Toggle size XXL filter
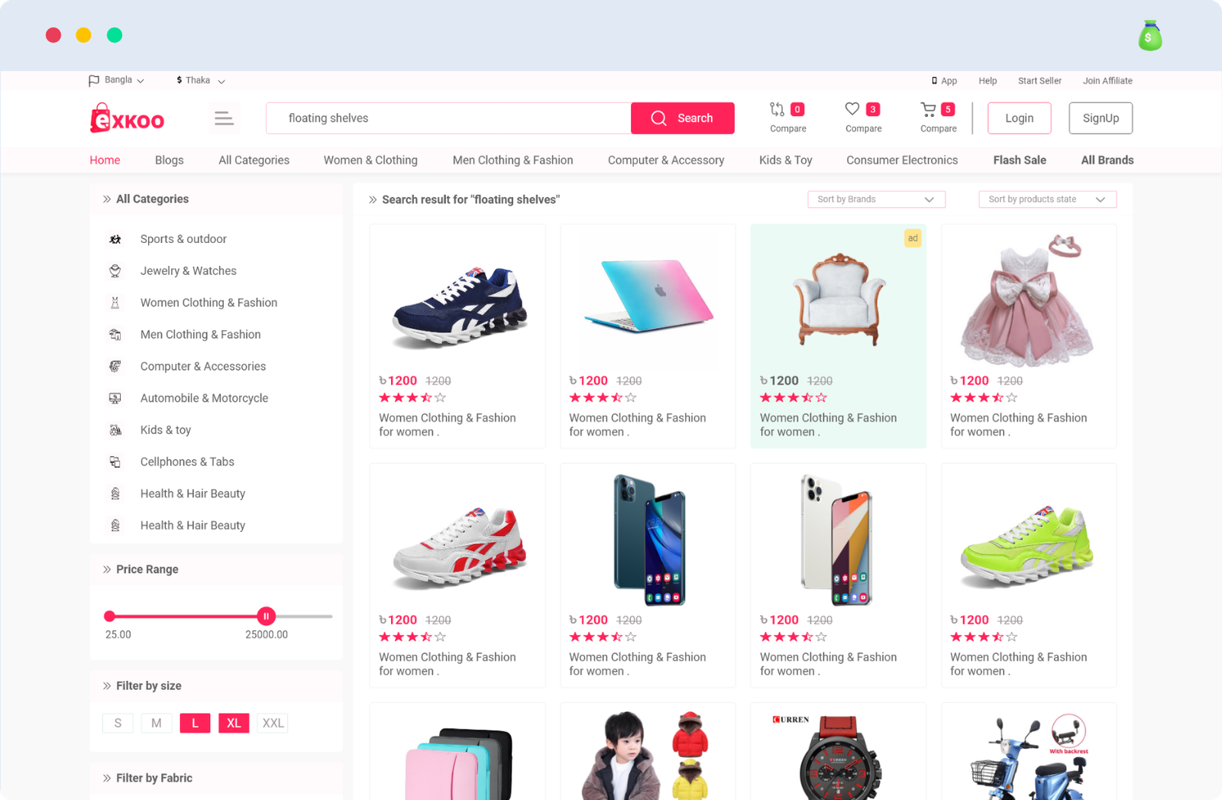 (273, 723)
